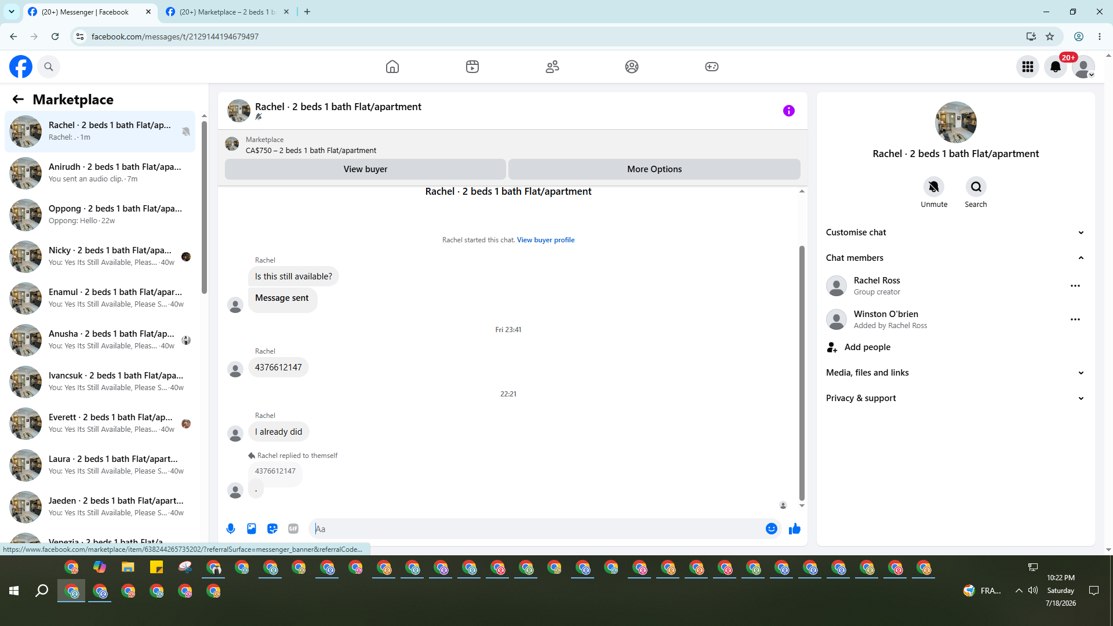
Task: Open the Gaming icon in top navigation
Action: [712, 67]
